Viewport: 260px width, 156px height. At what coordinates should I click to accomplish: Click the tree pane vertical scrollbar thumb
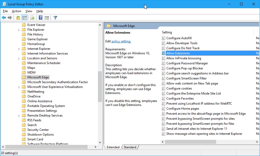(x=100, y=87)
